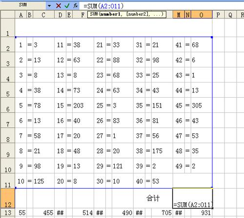This screenshot has height=218, width=244.
Task: Click the cell labeled 合计
Action: pos(153,198)
